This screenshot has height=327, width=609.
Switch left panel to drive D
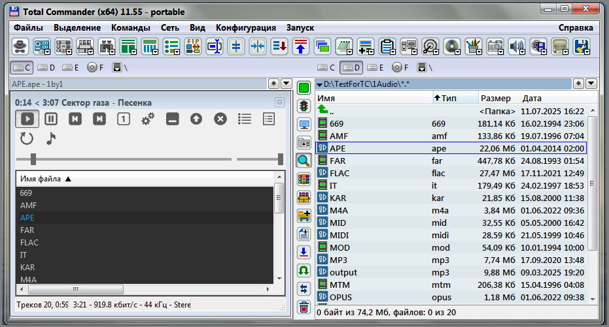[46, 67]
